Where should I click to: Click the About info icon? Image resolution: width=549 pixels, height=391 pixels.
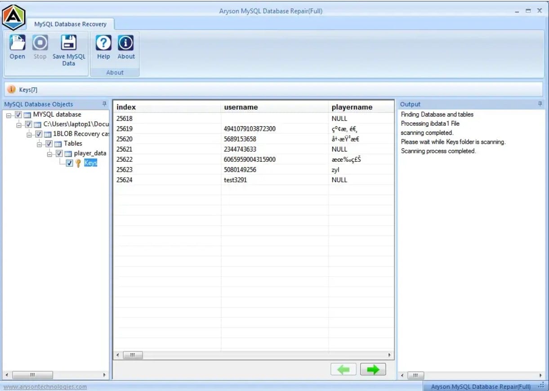click(x=126, y=43)
